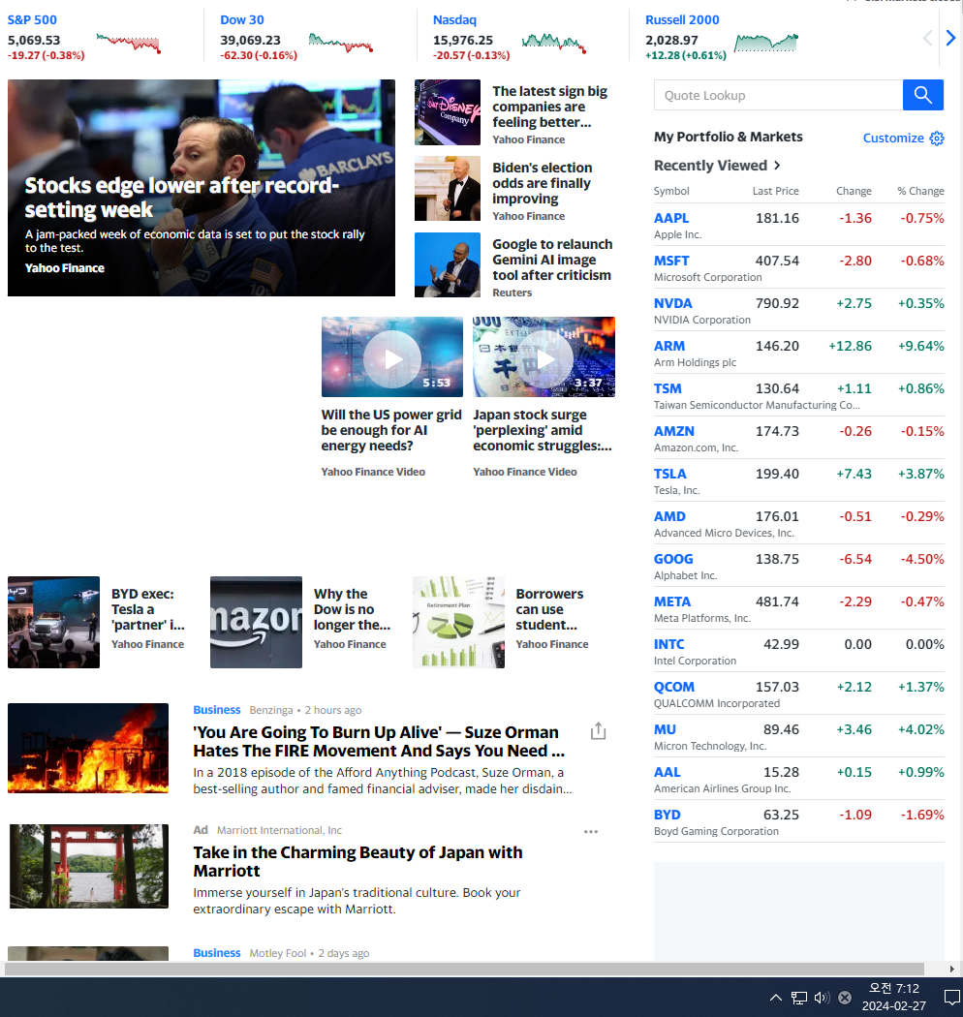The image size is (963, 1017).
Task: Open Marriott Japan ad headline
Action: point(357,861)
